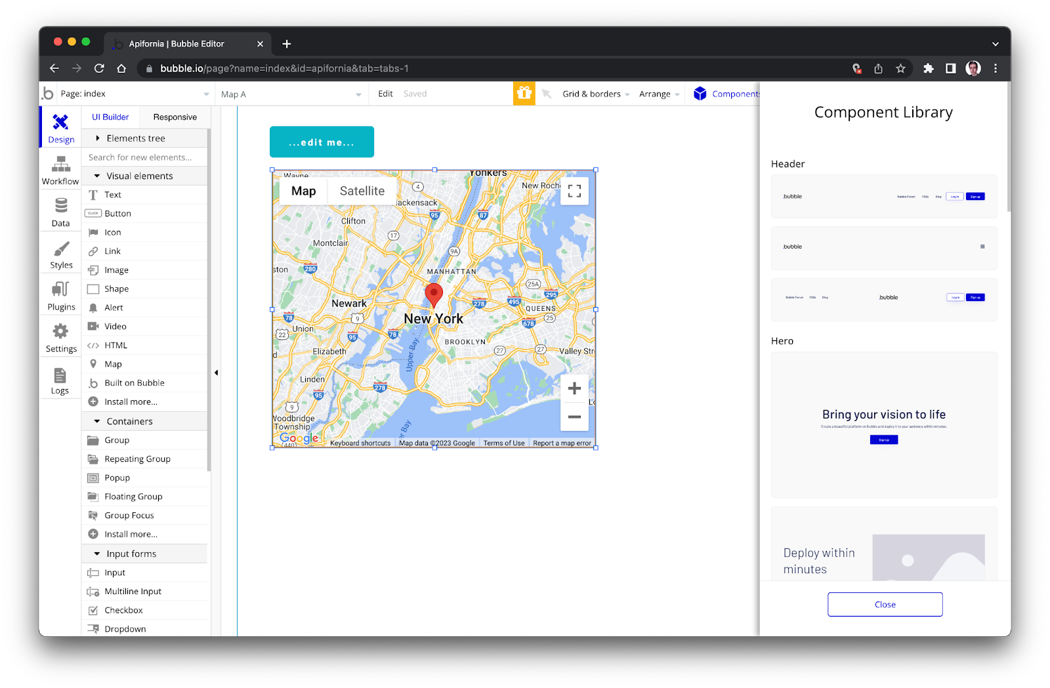Open the Styles section

60,254
